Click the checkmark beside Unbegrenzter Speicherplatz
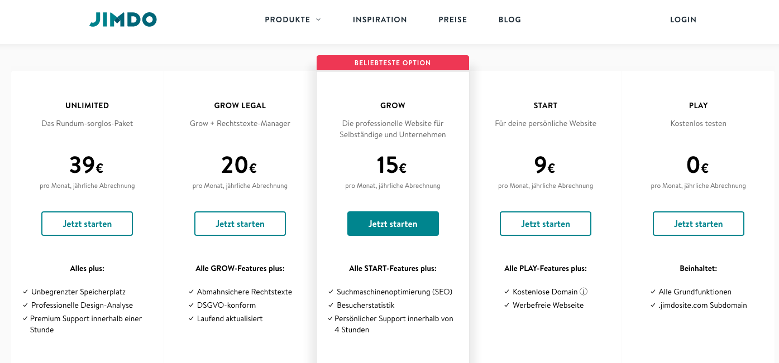The width and height of the screenshot is (779, 363). tap(26, 292)
